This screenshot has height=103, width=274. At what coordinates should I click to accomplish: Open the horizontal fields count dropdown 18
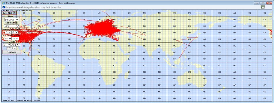[x=8, y=38]
